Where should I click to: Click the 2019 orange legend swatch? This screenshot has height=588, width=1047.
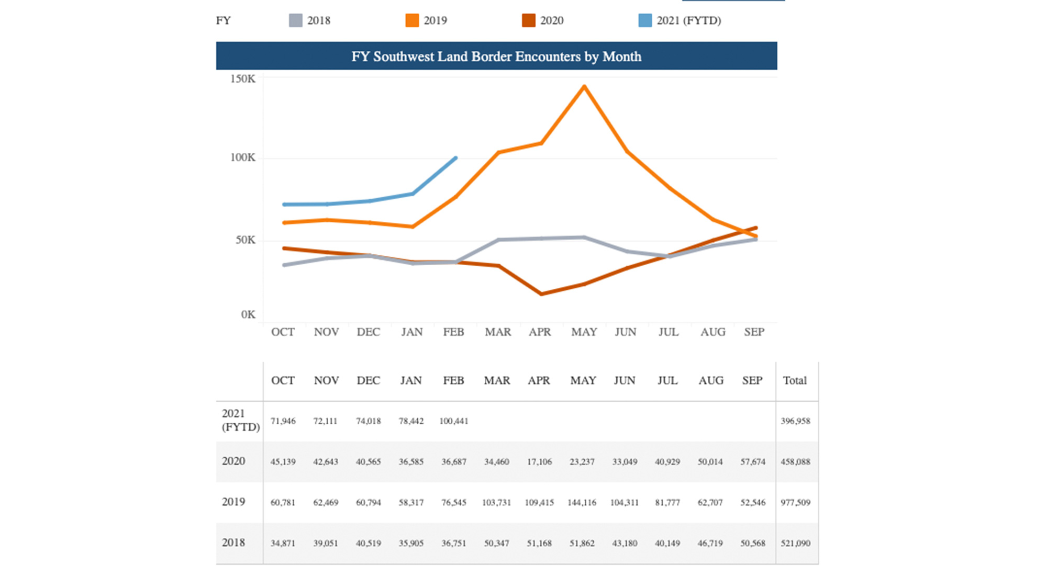412,20
